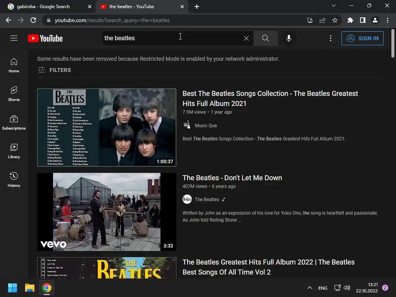Open the Extensions puzzle icon

[350, 20]
